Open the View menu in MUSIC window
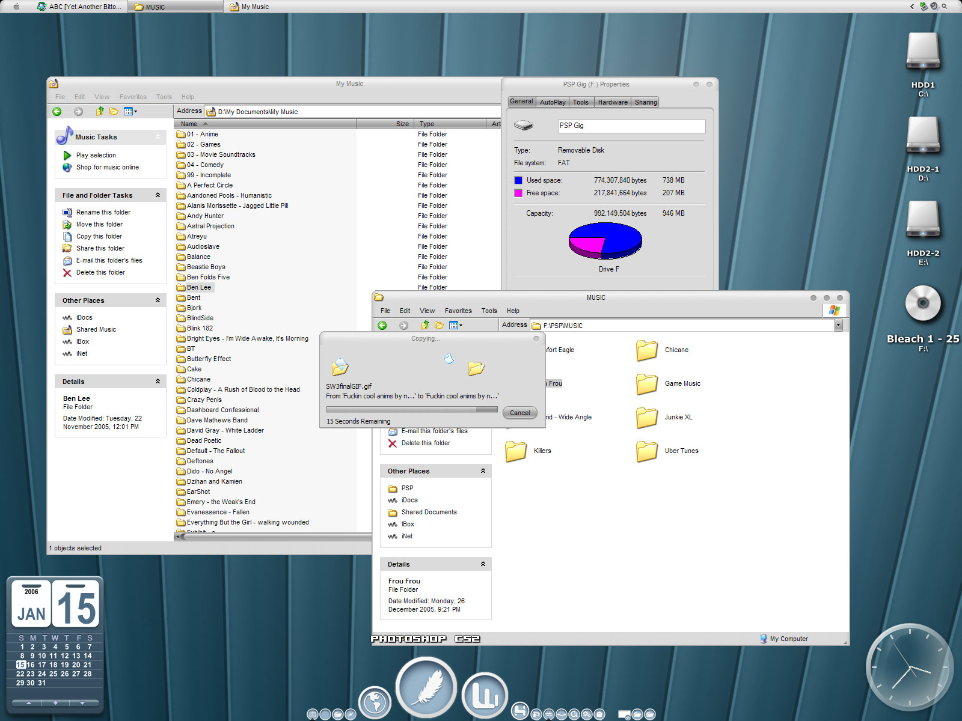Image resolution: width=962 pixels, height=721 pixels. [x=427, y=311]
